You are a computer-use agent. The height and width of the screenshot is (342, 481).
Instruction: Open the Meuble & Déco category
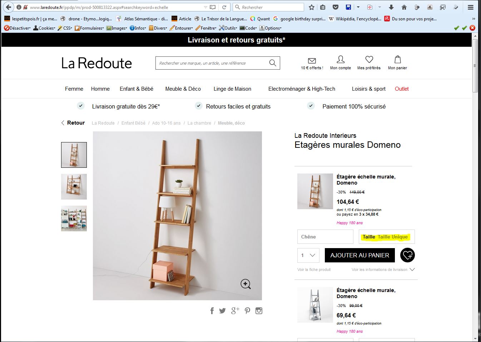tap(183, 89)
